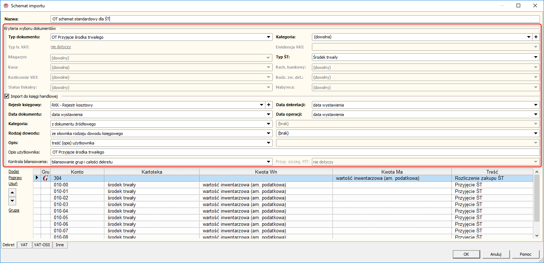
Task: Open the (brak) dropdown beside Rodzaj dowodu
Action: (x=536, y=134)
